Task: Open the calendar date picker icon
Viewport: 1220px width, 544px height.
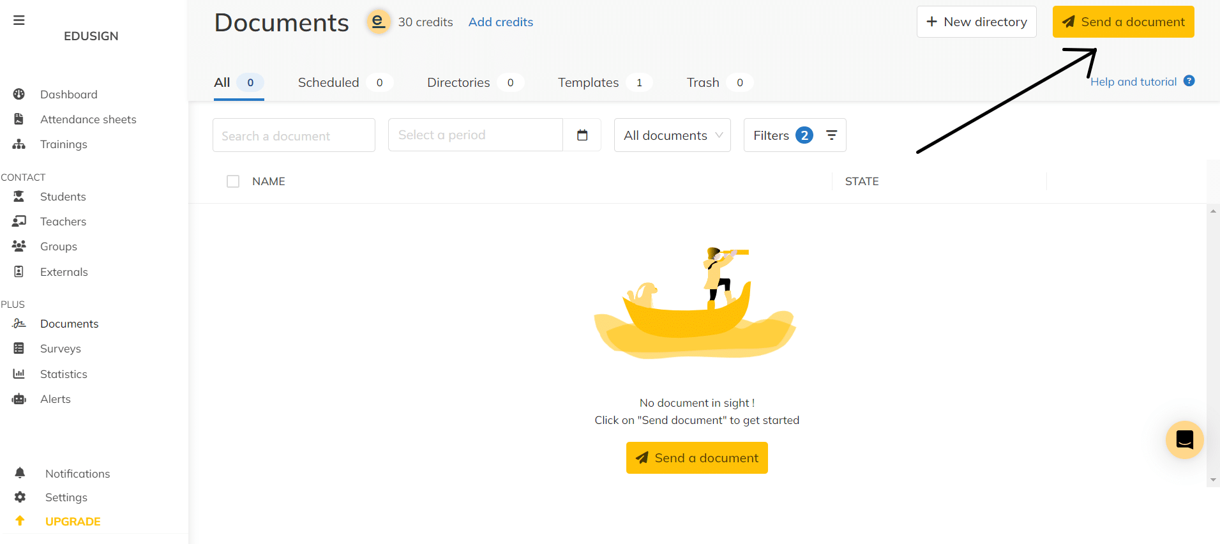Action: point(582,135)
